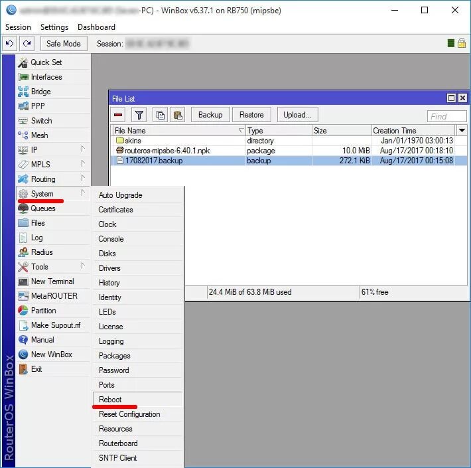The image size is (471, 468).
Task: Launch New WinBox from sidebar
Action: 53,354
